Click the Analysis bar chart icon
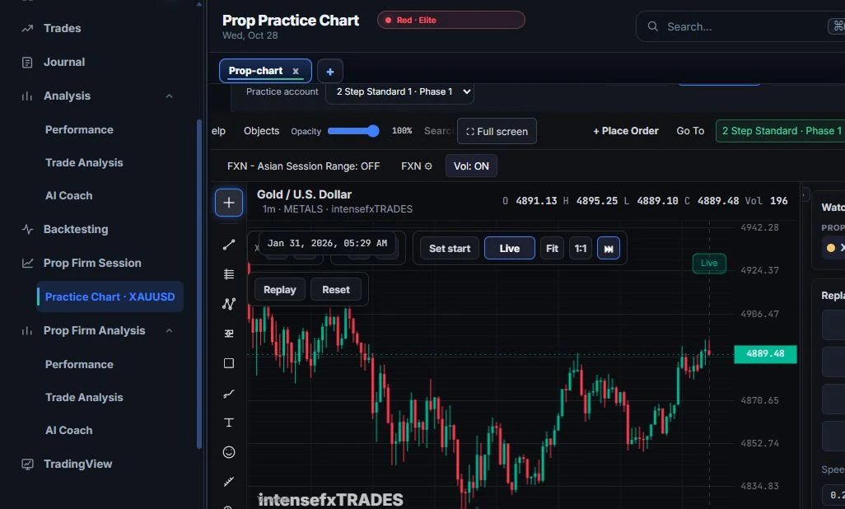845x509 pixels. [27, 96]
